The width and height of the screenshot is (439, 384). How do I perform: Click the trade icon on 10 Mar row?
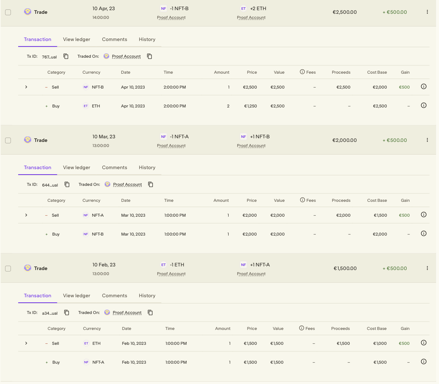click(28, 140)
